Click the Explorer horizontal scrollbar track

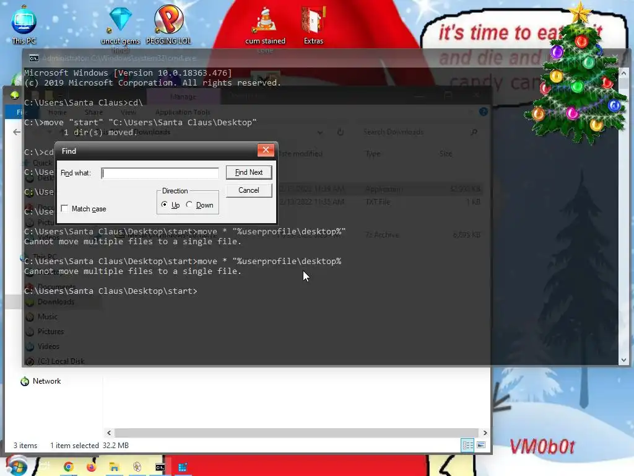tap(297, 433)
